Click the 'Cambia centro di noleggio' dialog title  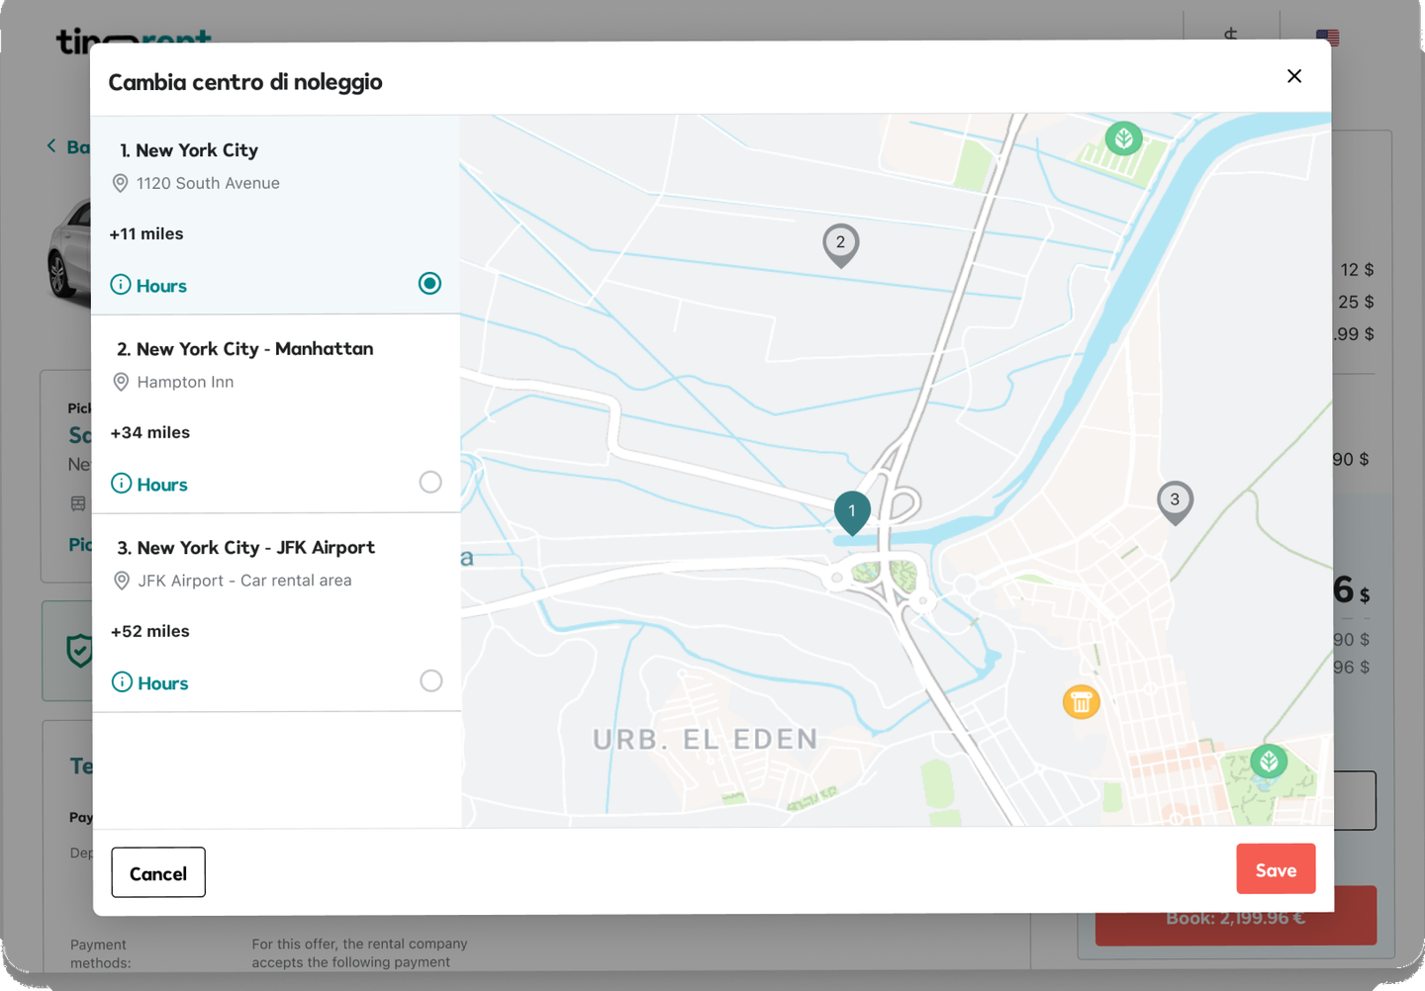pos(245,82)
